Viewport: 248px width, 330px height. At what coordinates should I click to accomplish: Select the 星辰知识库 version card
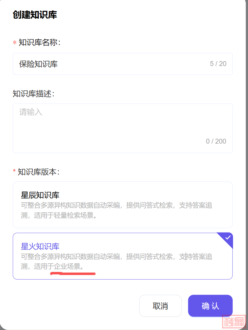122,205
